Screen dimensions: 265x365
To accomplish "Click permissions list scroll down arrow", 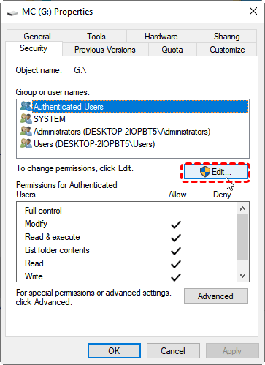I will click(242, 276).
